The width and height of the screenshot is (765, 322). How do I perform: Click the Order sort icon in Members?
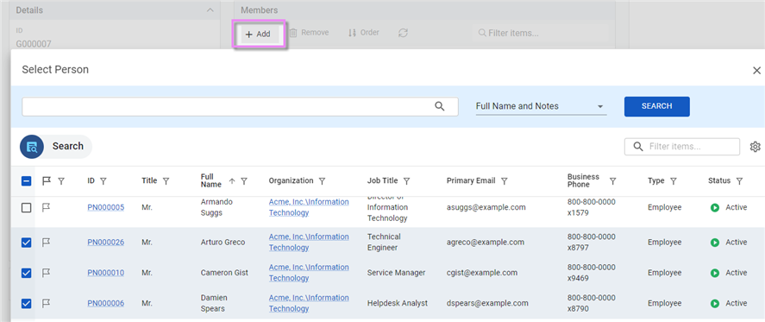click(352, 33)
